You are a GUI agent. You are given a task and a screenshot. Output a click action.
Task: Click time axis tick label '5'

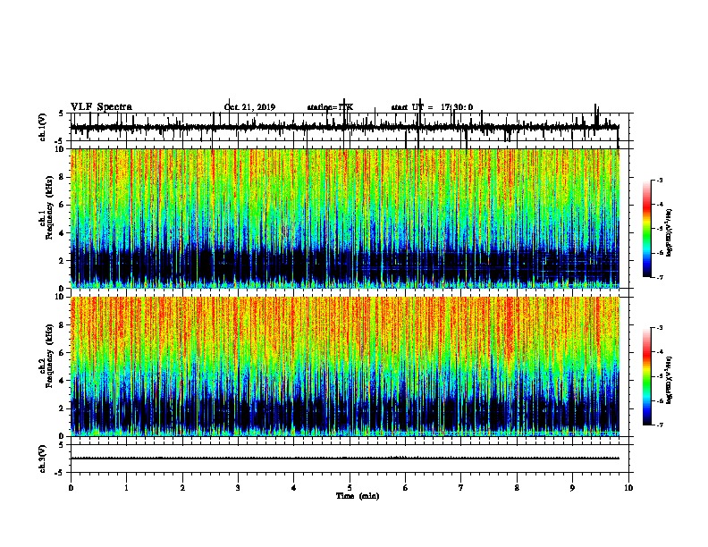350,488
